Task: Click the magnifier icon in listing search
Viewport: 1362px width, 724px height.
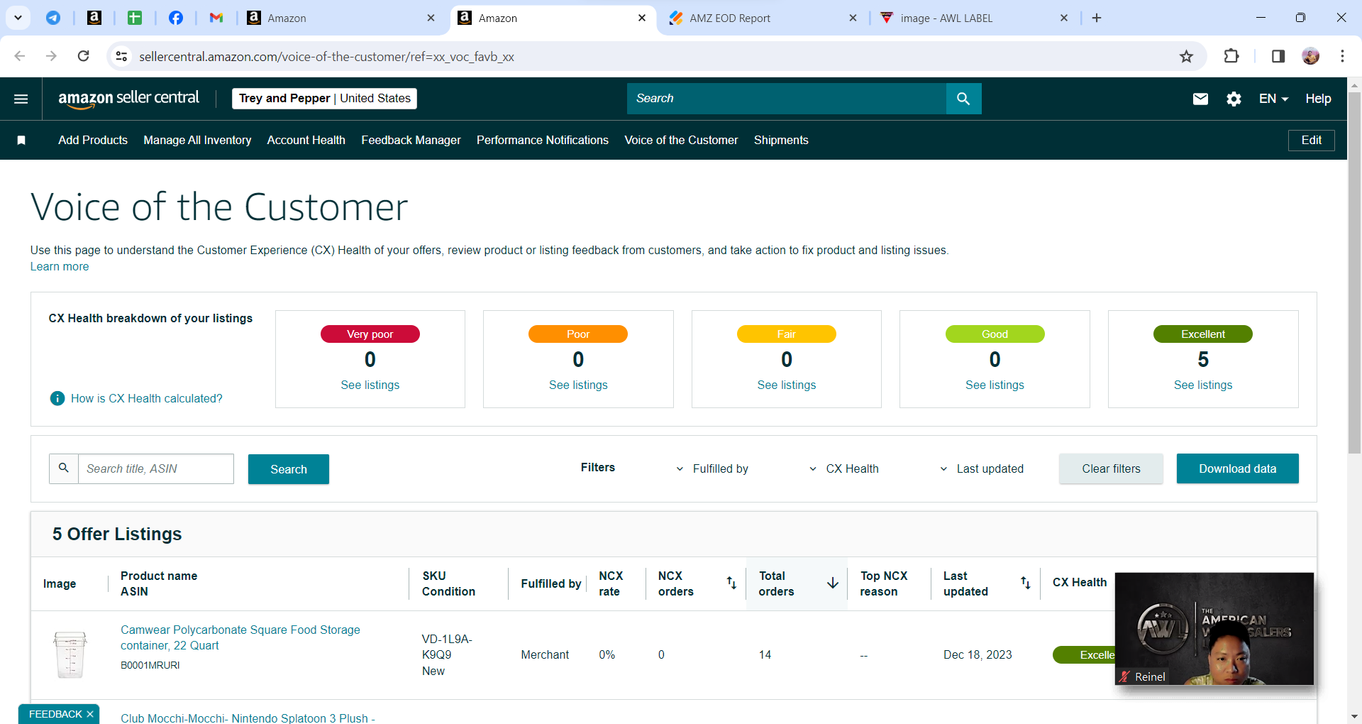Action: point(64,468)
